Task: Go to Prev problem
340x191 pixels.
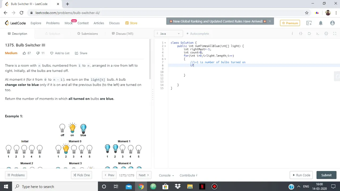Action: [x=109, y=175]
